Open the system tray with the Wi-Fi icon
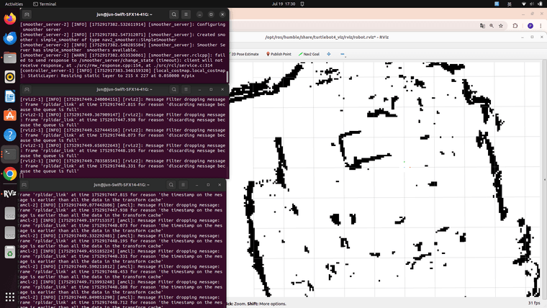The image size is (547, 308). [524, 4]
